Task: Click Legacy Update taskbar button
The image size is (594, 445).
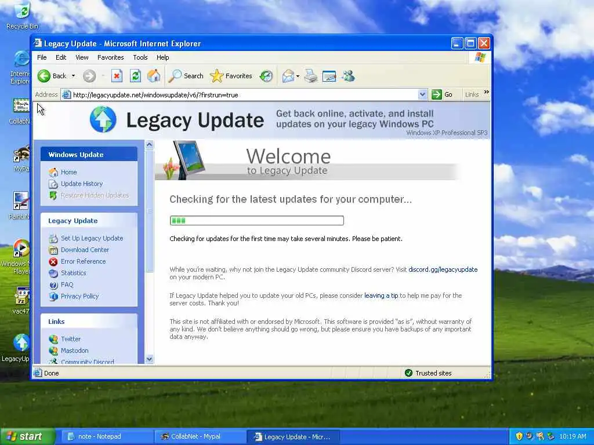Action: click(293, 437)
